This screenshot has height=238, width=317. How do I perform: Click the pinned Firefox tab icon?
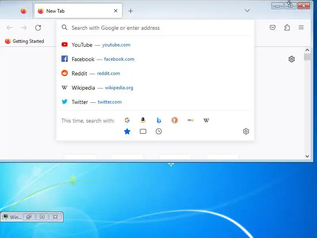click(x=24, y=11)
